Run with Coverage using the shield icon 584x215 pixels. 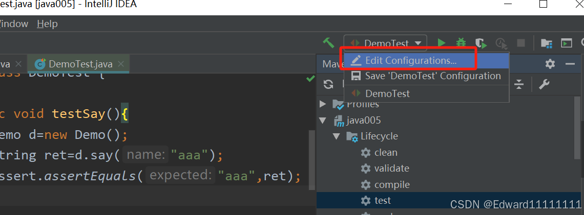point(481,43)
